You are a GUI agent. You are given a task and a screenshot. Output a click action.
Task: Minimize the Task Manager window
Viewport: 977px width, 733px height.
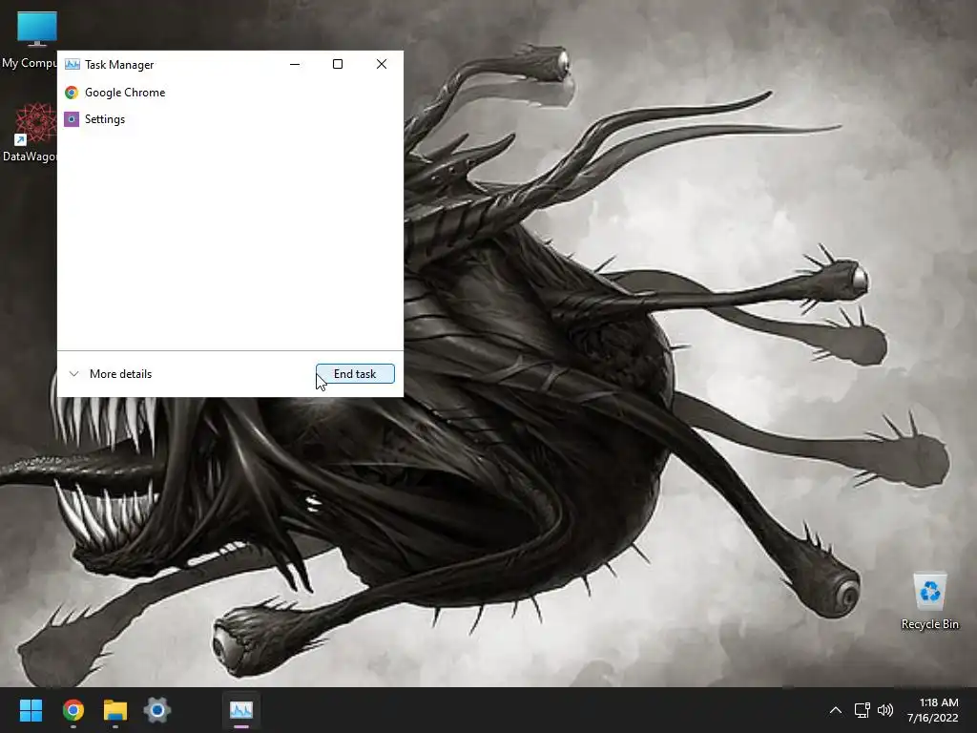click(295, 64)
